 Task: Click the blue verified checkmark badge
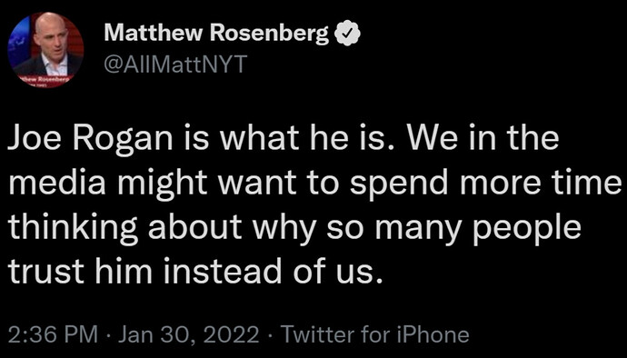coord(347,35)
